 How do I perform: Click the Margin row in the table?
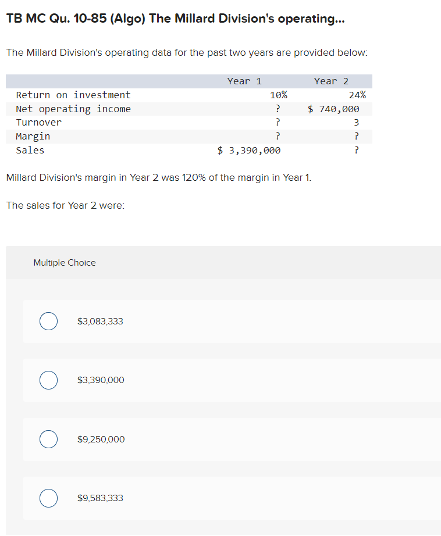pyautogui.click(x=32, y=136)
